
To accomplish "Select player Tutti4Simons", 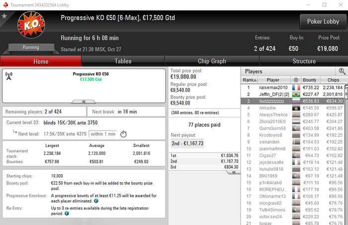I will (x=272, y=210).
